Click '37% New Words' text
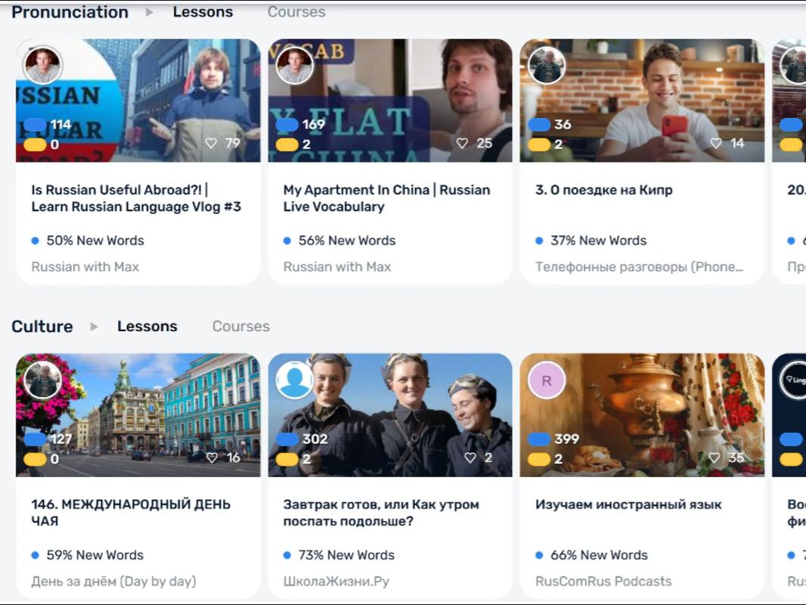Screen dimensions: 806x605 (598, 240)
